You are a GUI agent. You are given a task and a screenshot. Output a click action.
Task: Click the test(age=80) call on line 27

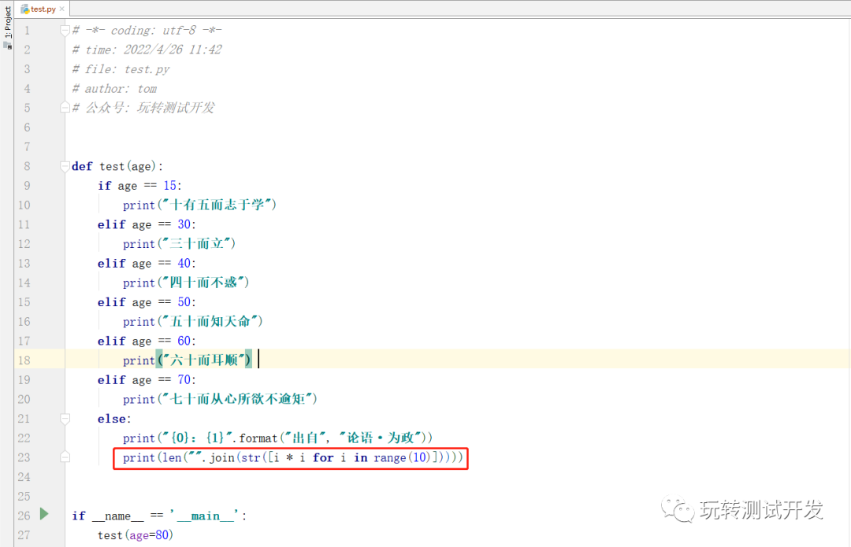click(x=135, y=535)
